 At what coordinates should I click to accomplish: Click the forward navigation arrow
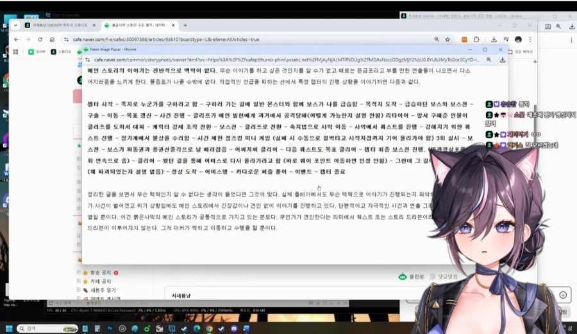28,39
